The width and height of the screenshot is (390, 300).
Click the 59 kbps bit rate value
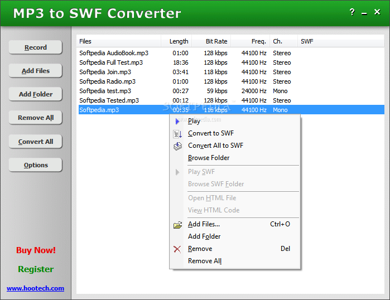tap(217, 91)
